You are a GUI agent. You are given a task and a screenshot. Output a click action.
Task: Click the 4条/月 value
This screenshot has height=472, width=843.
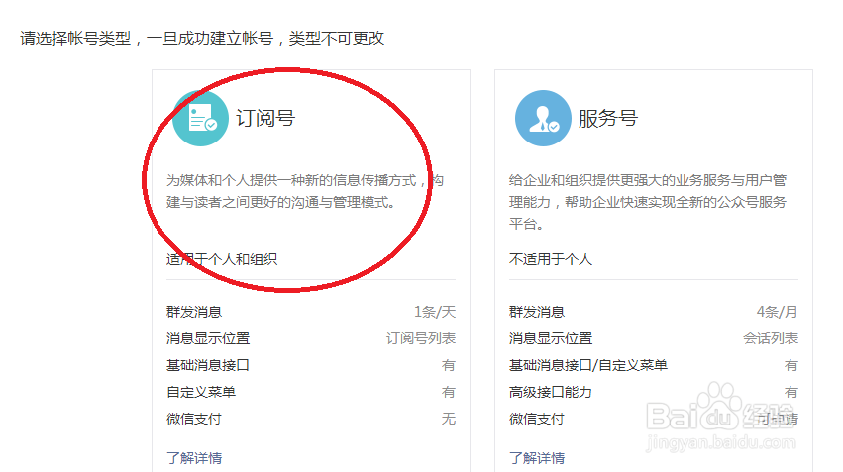778,312
